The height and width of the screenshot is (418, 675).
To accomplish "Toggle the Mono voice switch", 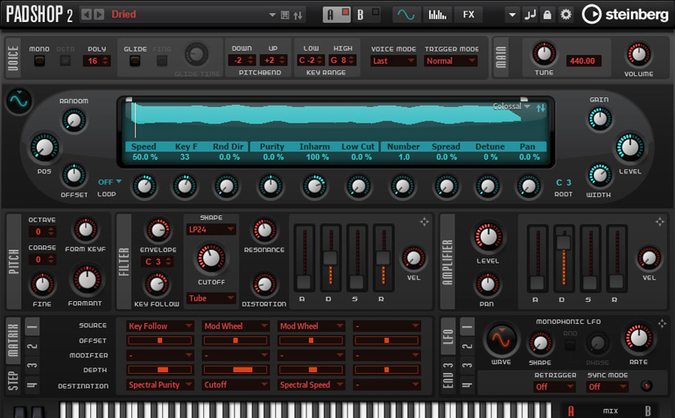I will (x=39, y=61).
